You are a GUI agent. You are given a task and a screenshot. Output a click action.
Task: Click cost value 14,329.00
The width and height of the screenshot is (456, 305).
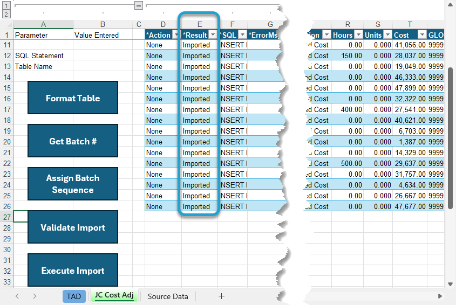click(410, 153)
